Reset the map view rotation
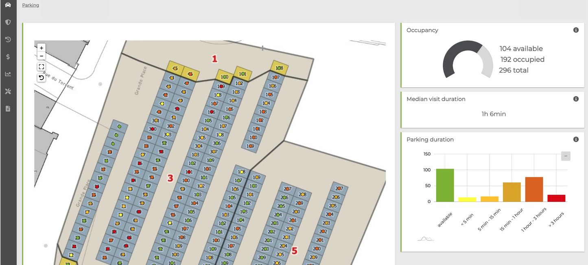This screenshot has width=588, height=265. pyautogui.click(x=42, y=78)
